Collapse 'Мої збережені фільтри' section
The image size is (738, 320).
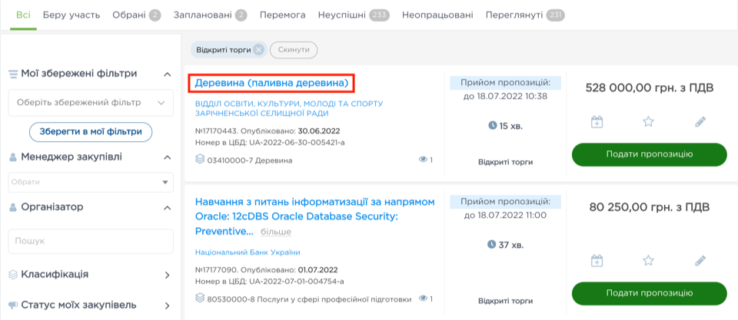click(x=167, y=74)
